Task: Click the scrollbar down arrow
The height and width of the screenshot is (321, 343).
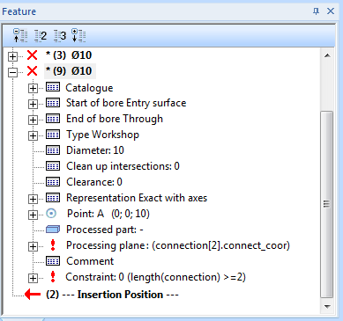Action: [x=327, y=307]
